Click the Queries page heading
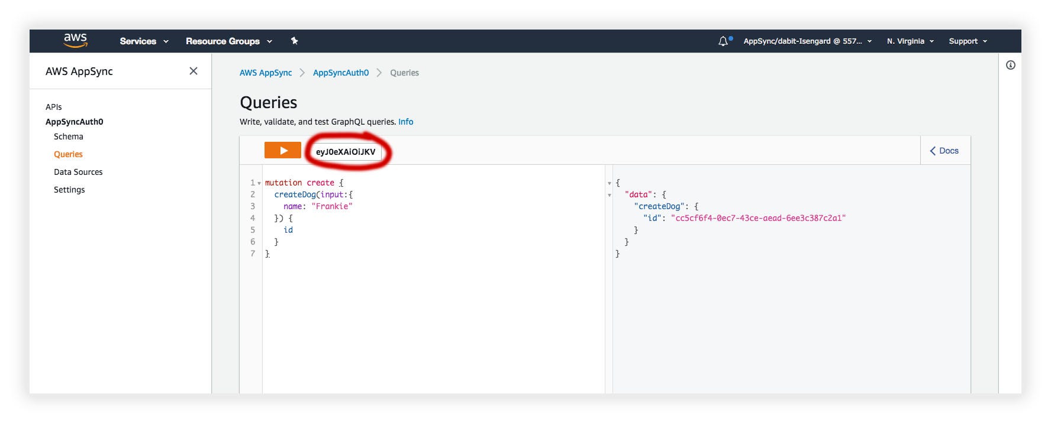The height and width of the screenshot is (423, 1051). 269,103
